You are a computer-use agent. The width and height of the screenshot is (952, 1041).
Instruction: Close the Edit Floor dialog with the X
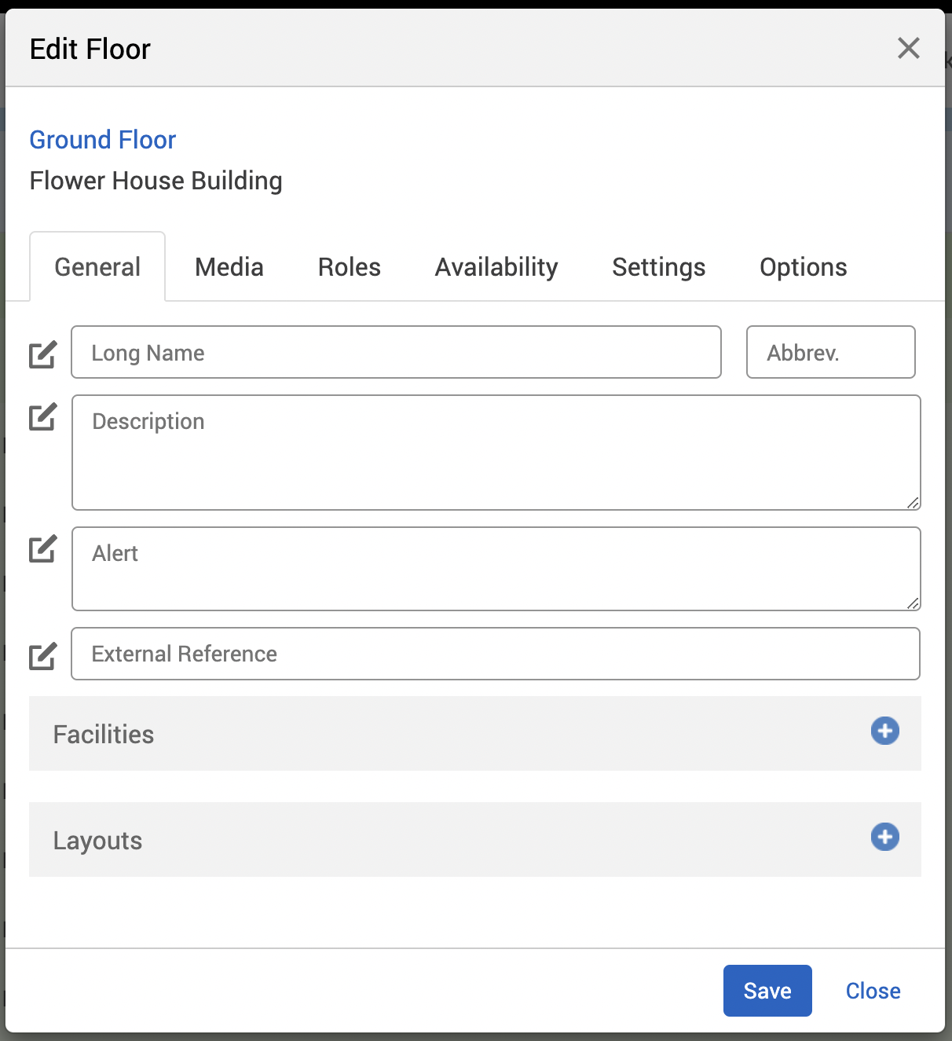[x=909, y=48]
